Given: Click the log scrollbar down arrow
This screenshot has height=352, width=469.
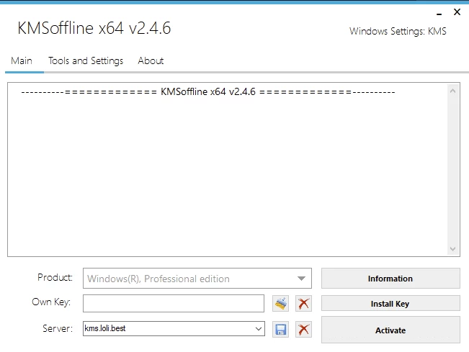Looking at the screenshot, I should 452,248.
